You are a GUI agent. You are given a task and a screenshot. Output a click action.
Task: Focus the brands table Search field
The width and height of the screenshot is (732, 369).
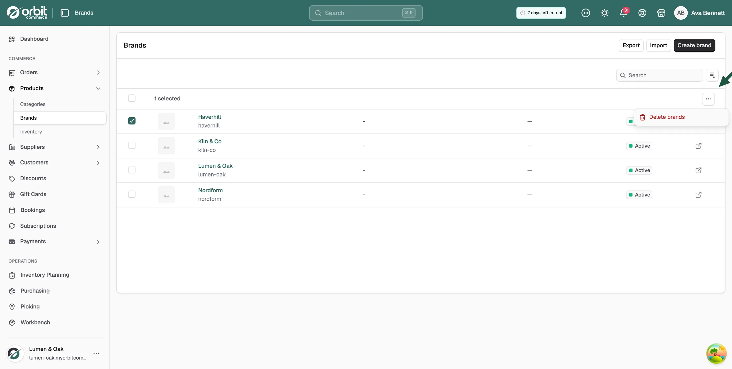(x=659, y=75)
